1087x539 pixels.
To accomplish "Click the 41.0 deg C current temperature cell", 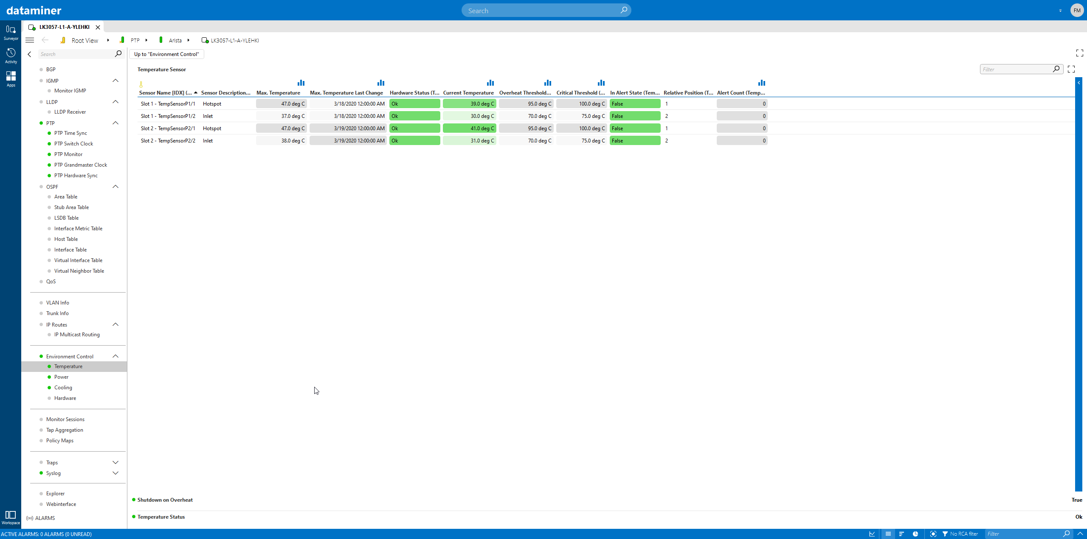I will (469, 128).
